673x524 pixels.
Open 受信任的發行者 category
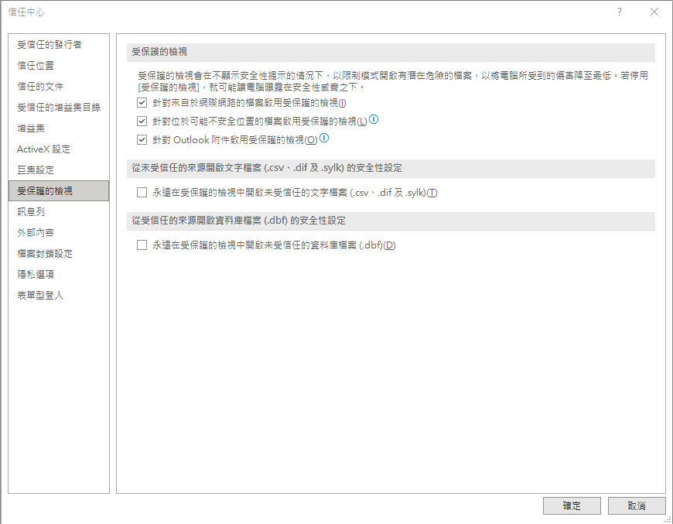(59, 45)
